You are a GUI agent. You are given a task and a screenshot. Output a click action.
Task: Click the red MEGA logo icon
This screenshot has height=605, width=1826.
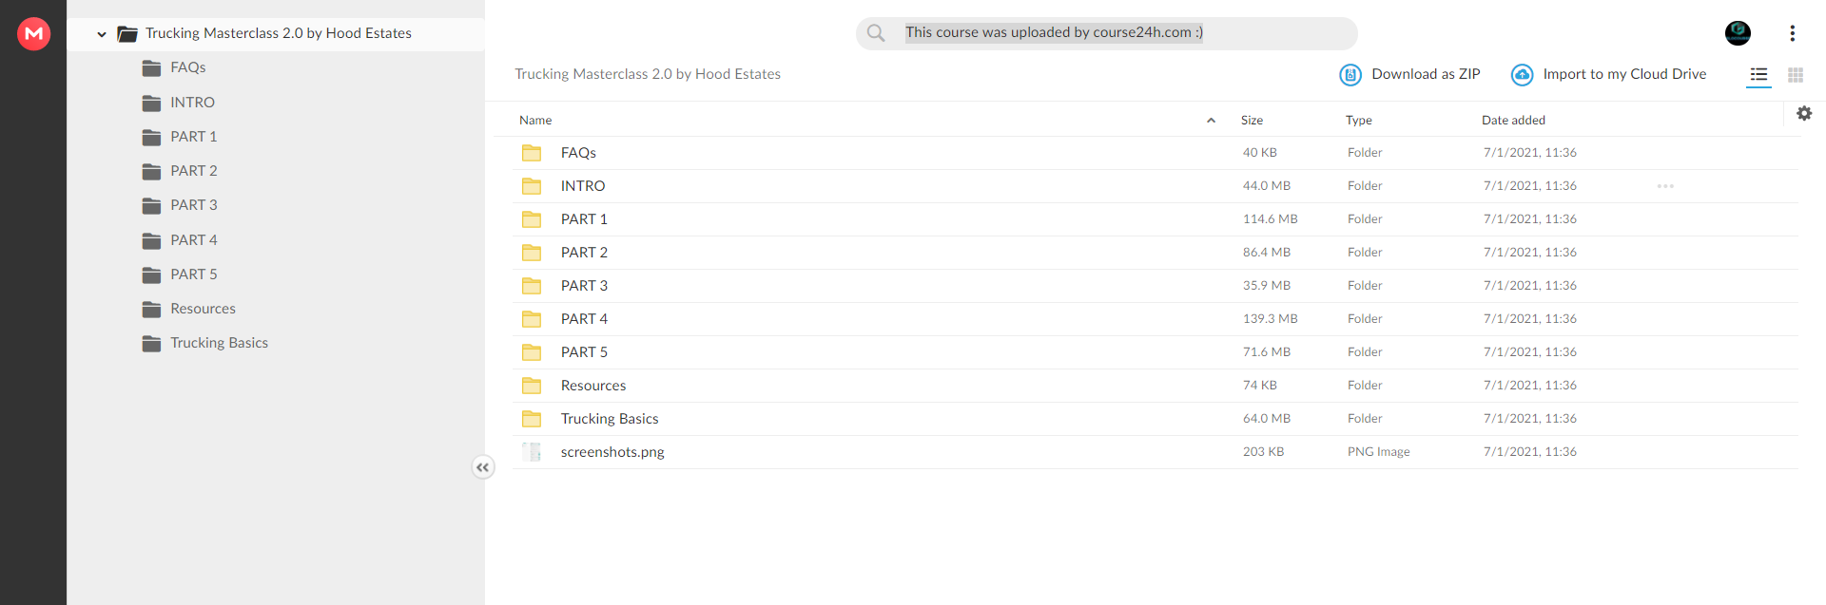[34, 33]
